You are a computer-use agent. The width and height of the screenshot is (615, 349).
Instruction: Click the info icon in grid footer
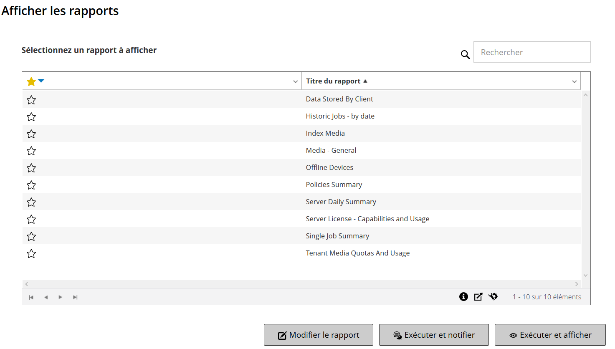point(463,296)
